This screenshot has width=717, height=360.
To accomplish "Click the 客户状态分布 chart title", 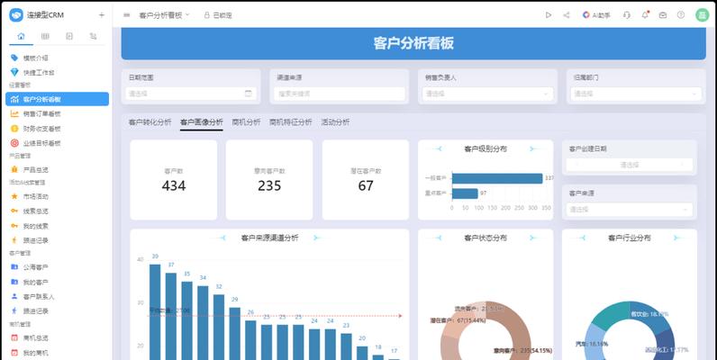I will (486, 238).
